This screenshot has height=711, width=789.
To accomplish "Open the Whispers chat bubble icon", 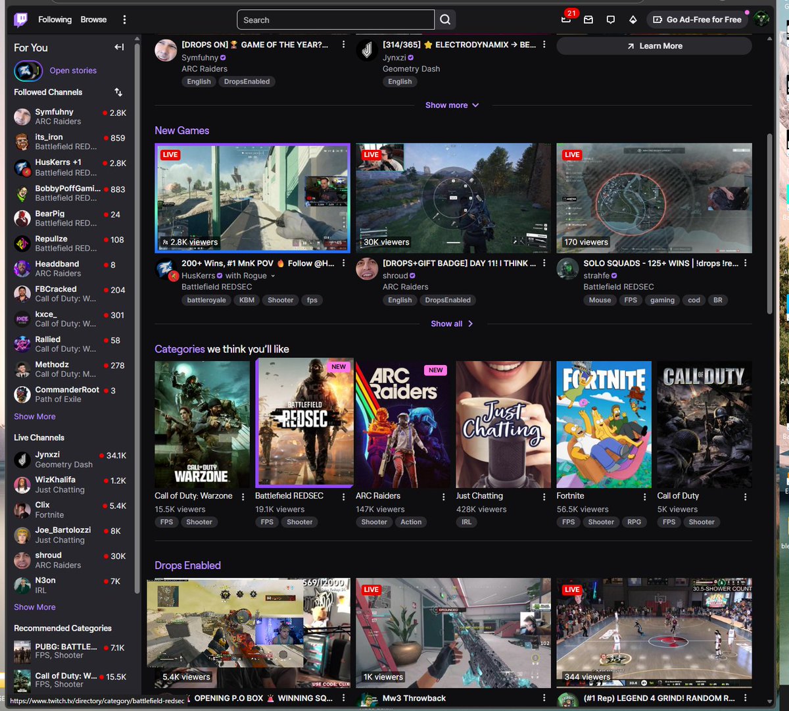I will coord(611,20).
